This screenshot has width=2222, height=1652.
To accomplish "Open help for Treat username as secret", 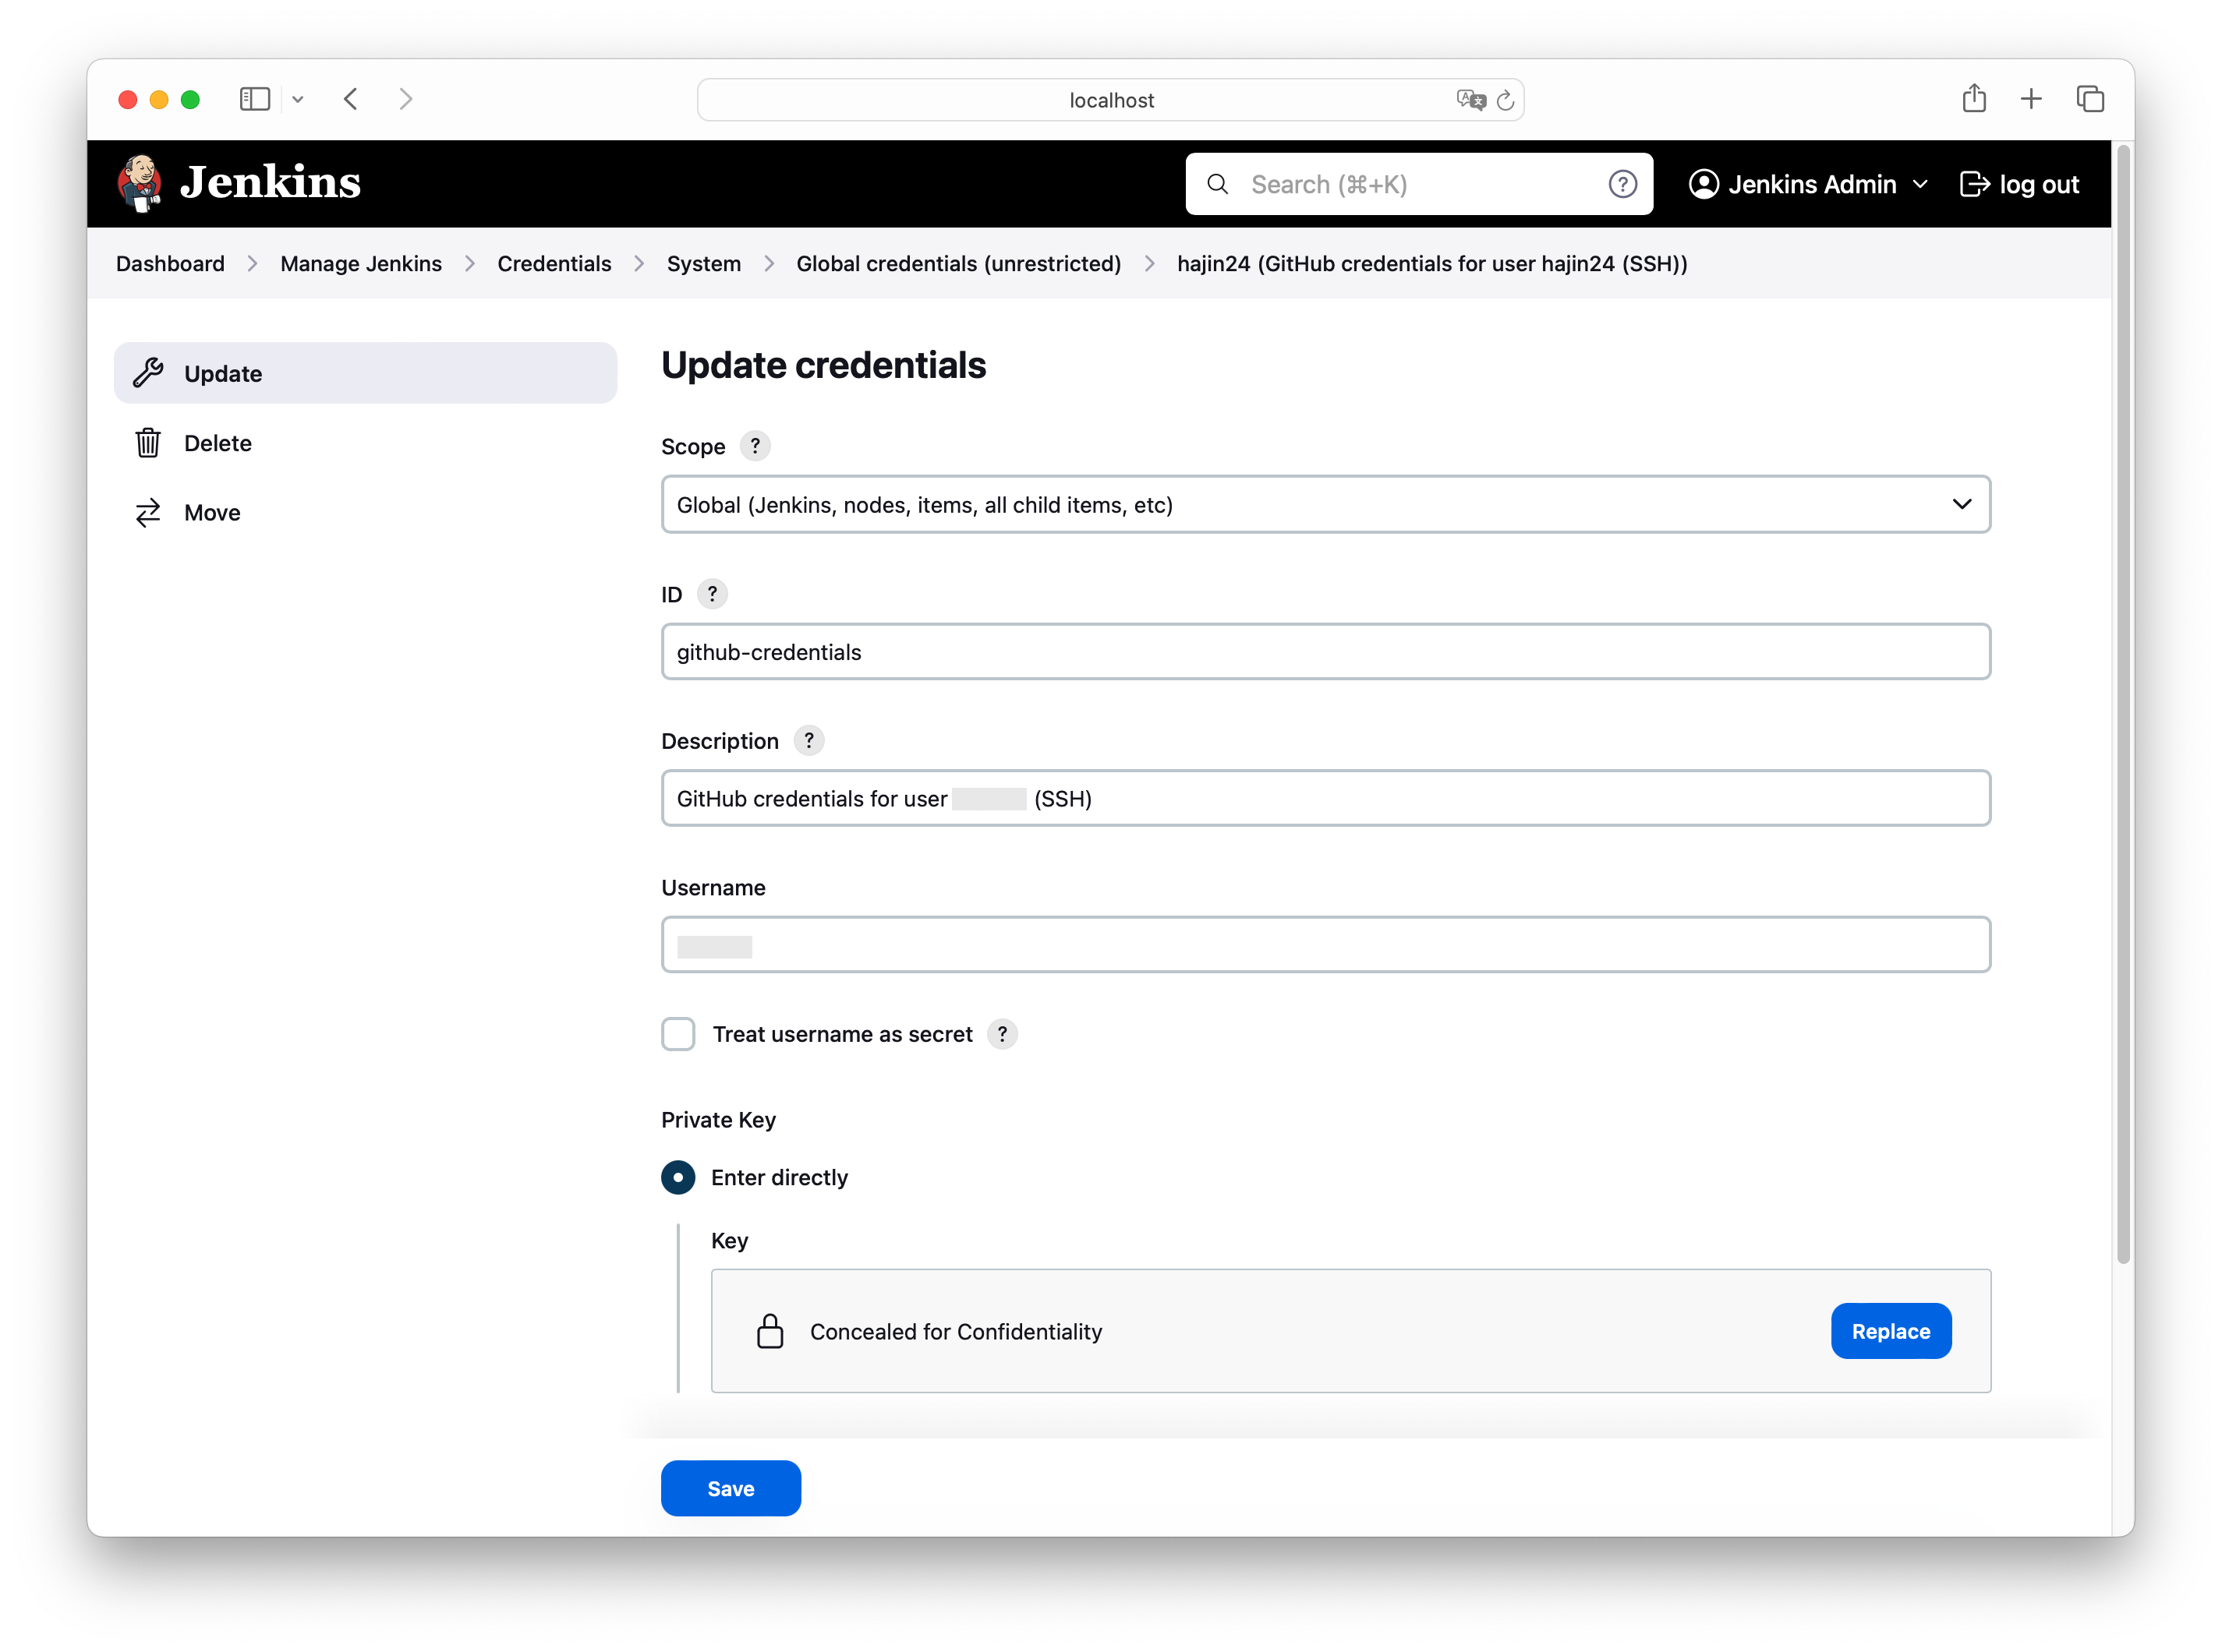I will (1001, 1034).
